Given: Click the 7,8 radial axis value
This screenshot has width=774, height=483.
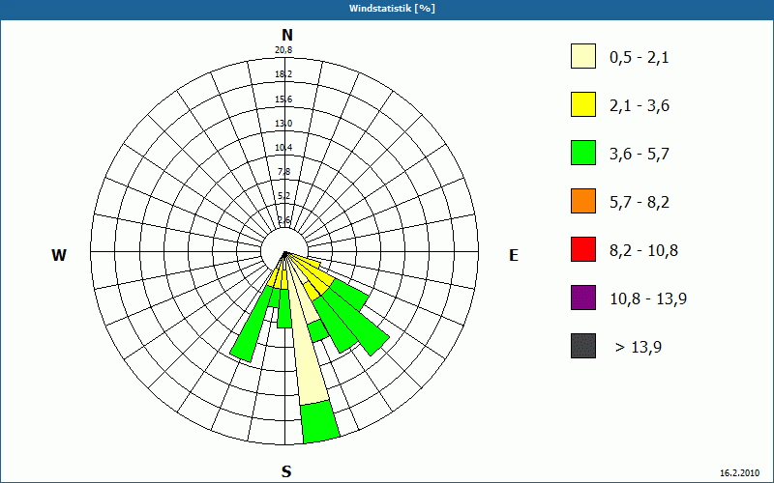Looking at the screenshot, I should coord(283,172).
